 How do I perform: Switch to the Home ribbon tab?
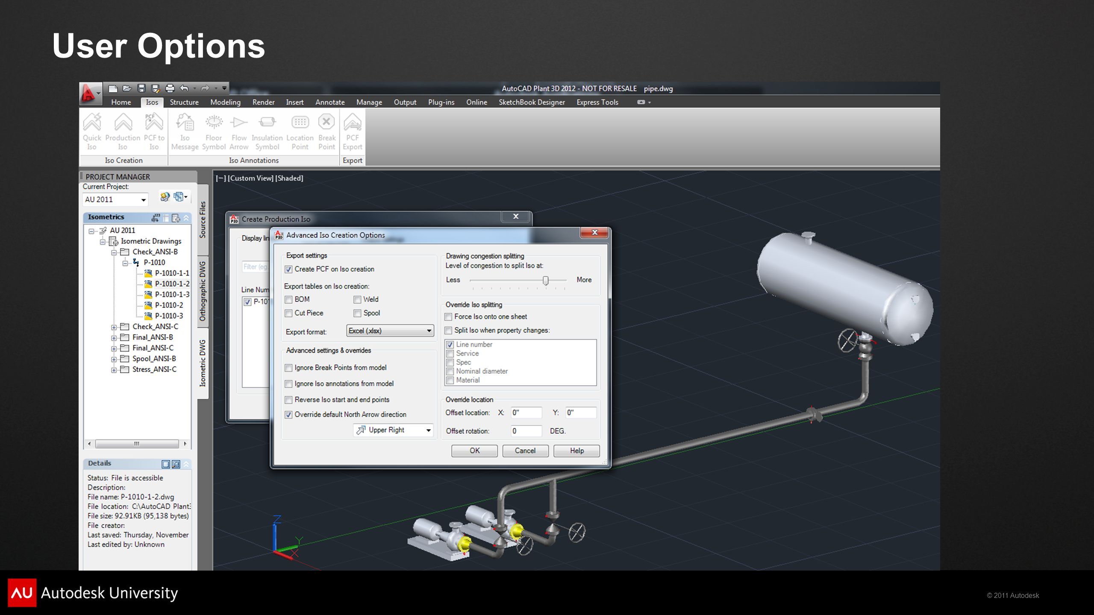coord(121,102)
